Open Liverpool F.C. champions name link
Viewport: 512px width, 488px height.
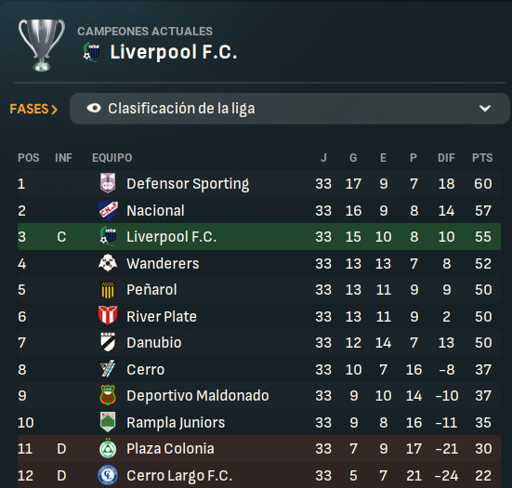(174, 52)
